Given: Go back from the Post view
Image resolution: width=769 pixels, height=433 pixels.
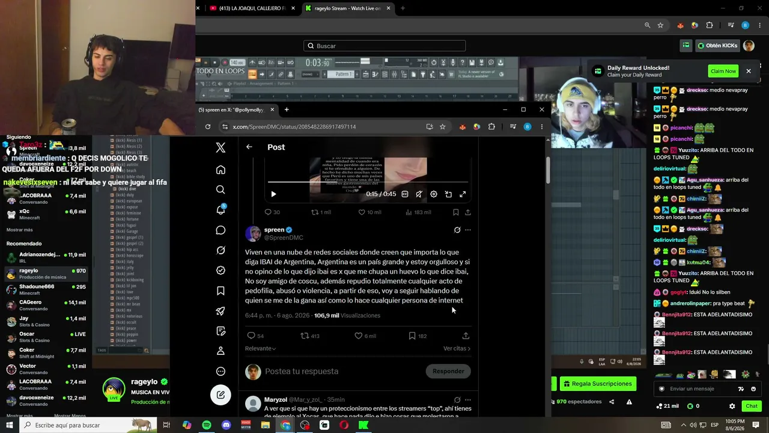Looking at the screenshot, I should 249,147.
